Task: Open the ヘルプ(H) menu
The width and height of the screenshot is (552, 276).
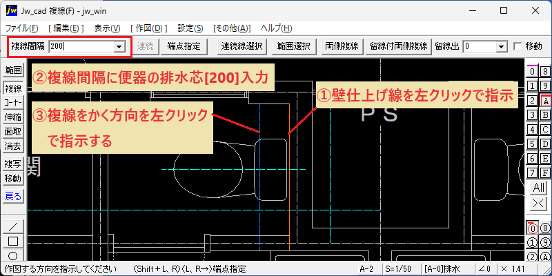Action: pos(277,28)
